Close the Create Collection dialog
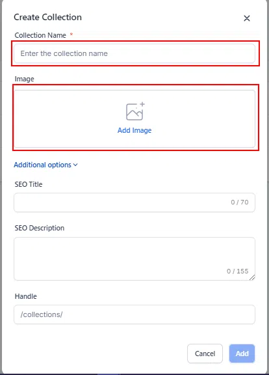Image resolution: width=269 pixels, height=375 pixels. pos(247,18)
